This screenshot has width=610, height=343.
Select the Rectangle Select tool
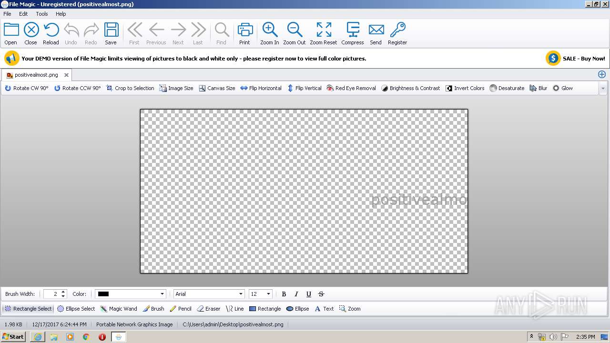click(28, 309)
